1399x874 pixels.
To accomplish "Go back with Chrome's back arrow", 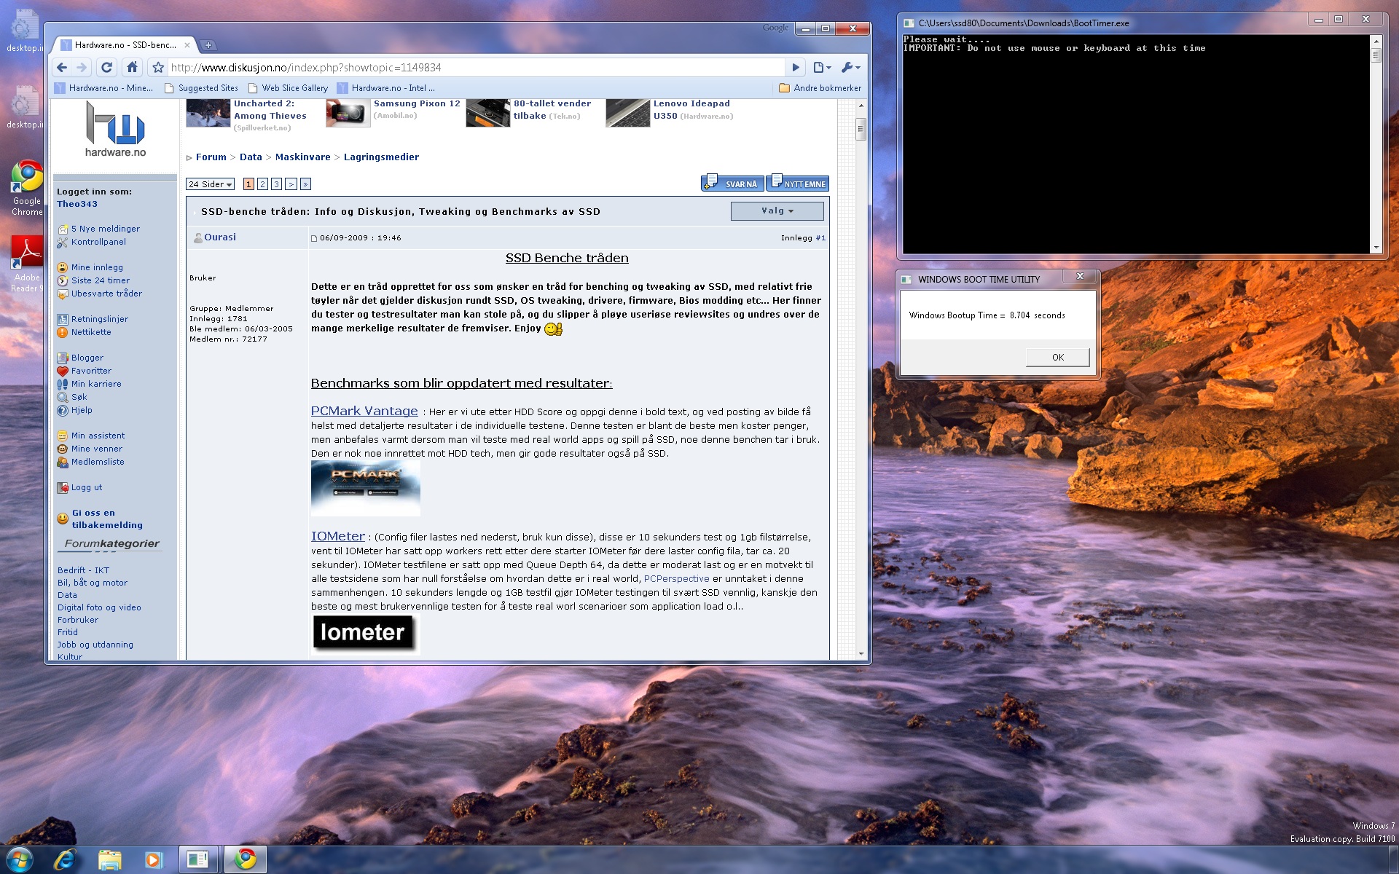I will 62,68.
